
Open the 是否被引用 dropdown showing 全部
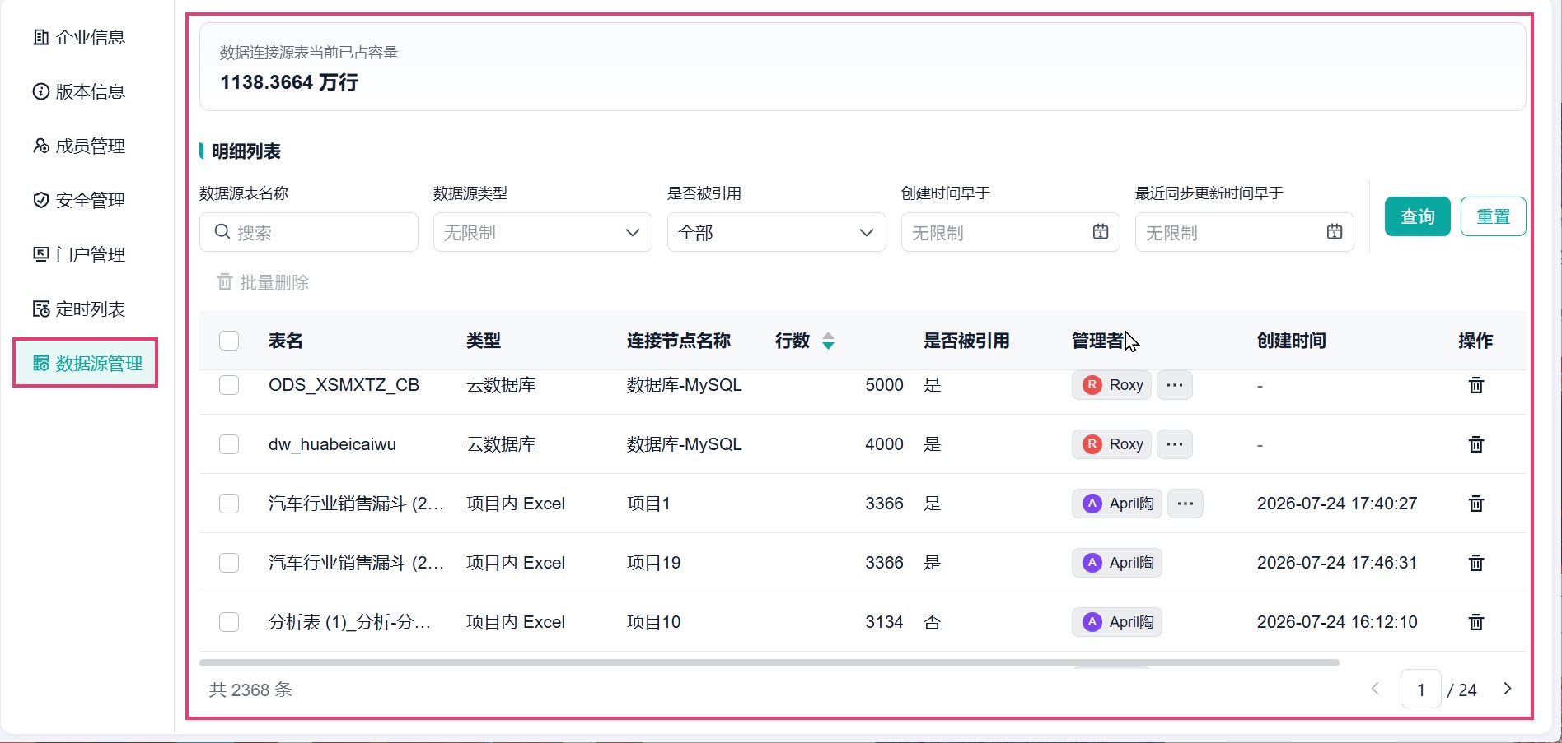(x=777, y=232)
